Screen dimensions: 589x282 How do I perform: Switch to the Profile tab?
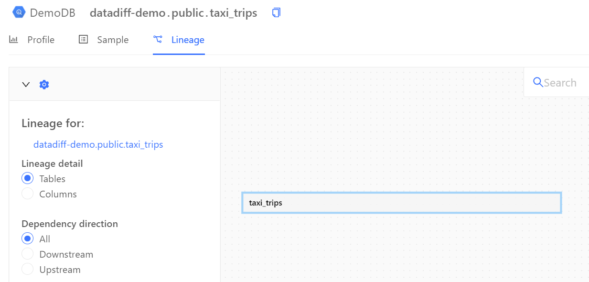tap(41, 40)
